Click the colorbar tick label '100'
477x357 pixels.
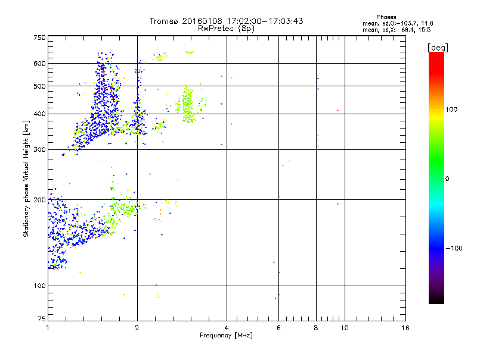pos(451,109)
